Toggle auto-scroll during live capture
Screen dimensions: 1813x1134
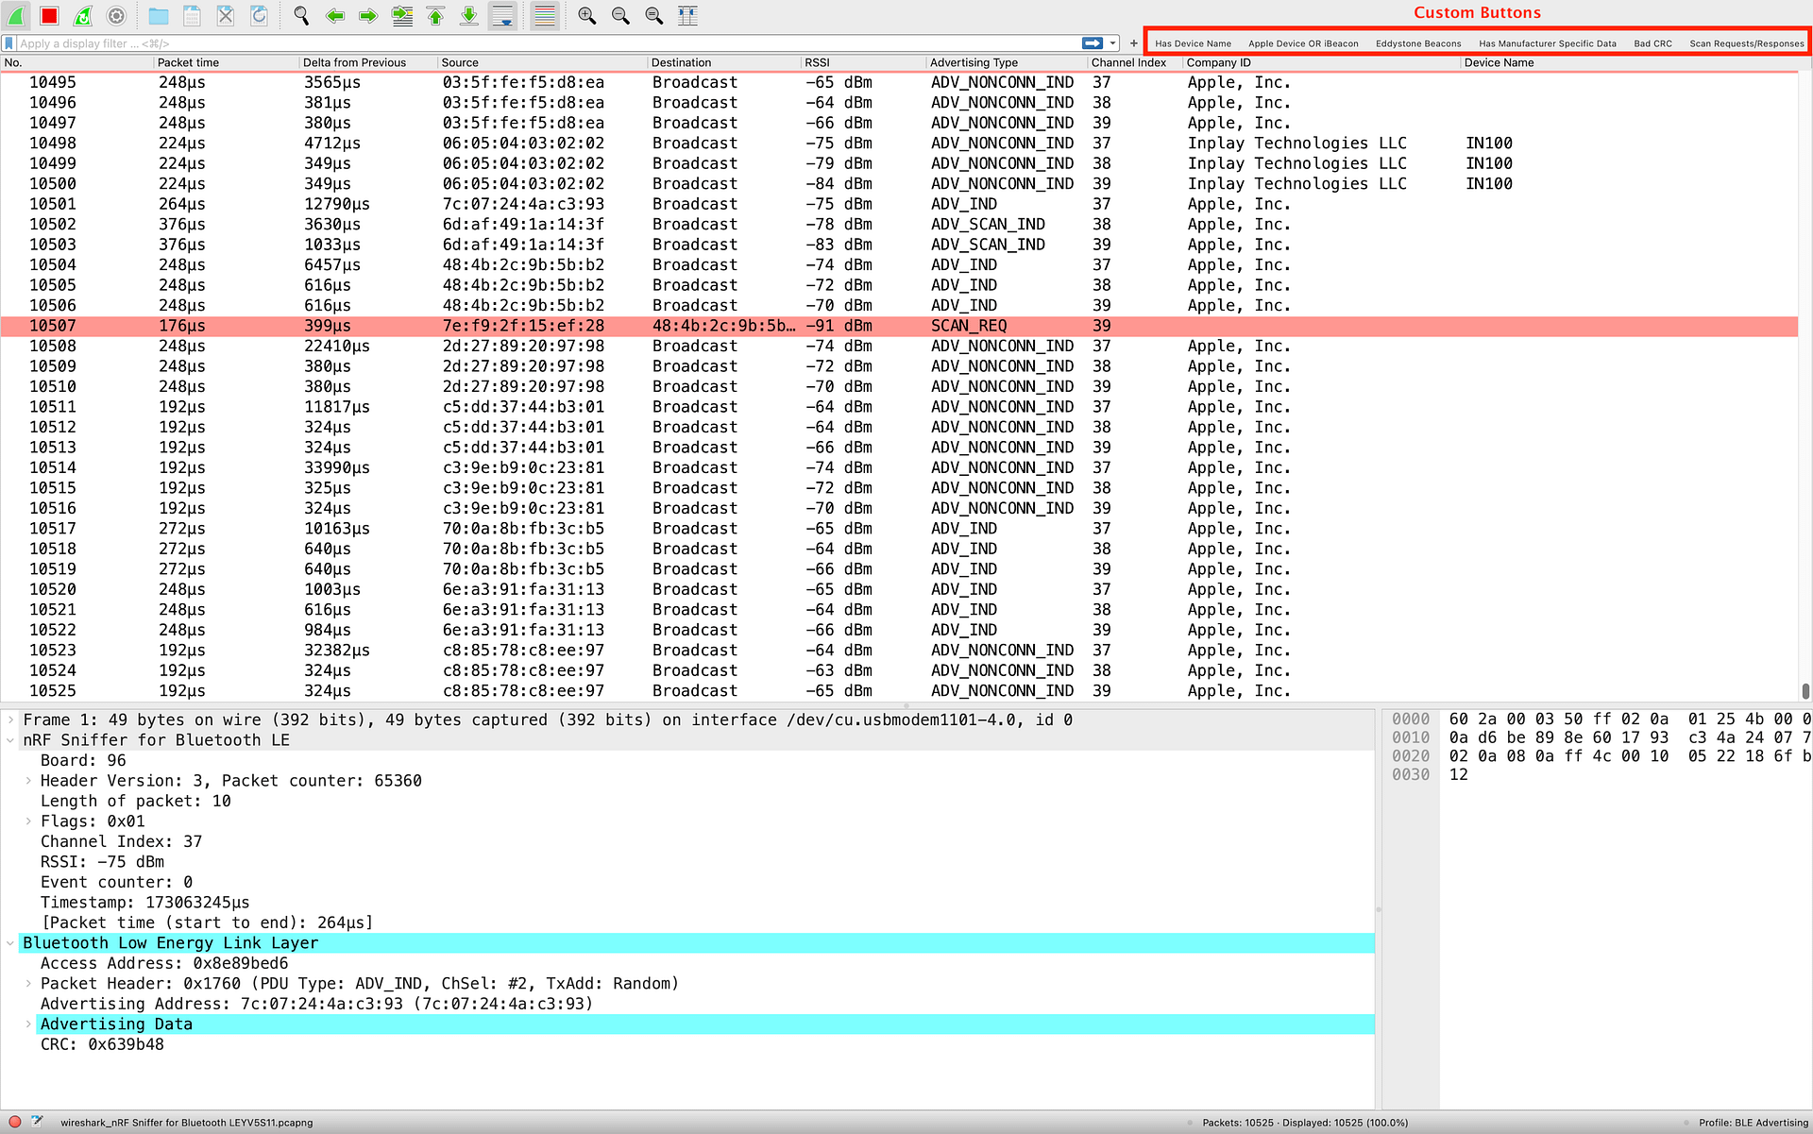[x=502, y=15]
